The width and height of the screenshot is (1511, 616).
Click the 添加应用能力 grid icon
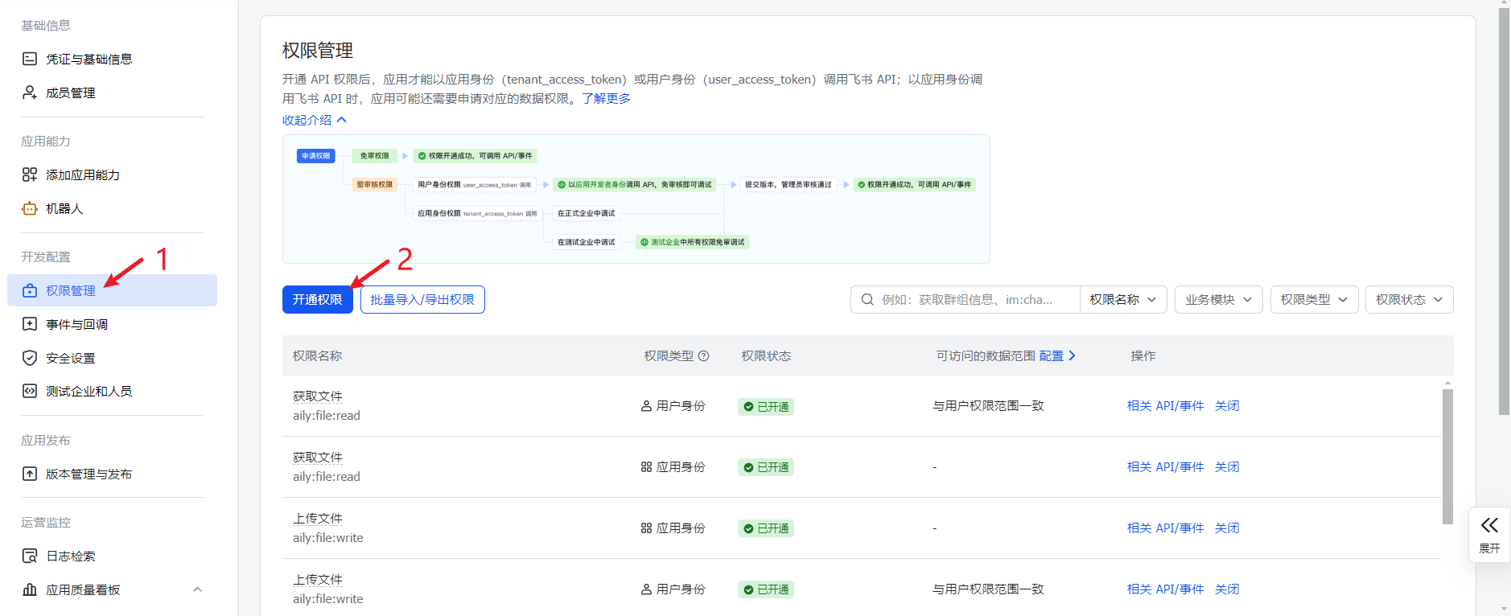30,175
